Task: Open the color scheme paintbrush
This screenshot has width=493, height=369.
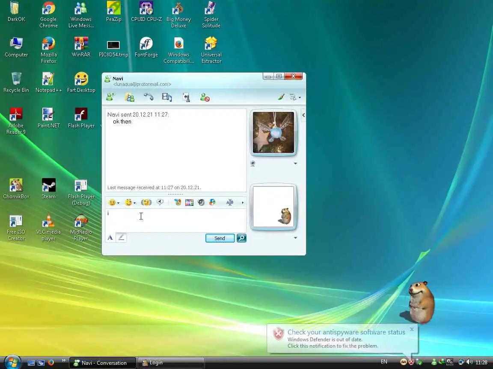Action: 281,97
